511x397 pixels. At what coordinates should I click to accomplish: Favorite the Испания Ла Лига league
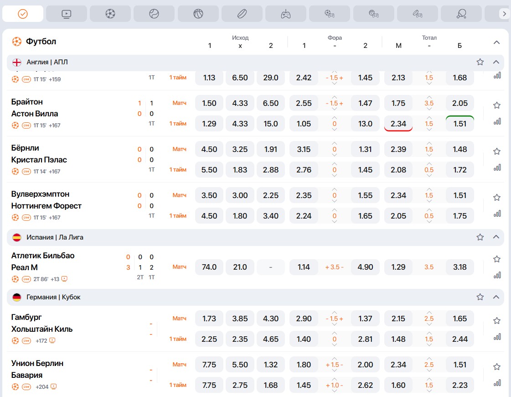pyautogui.click(x=480, y=237)
